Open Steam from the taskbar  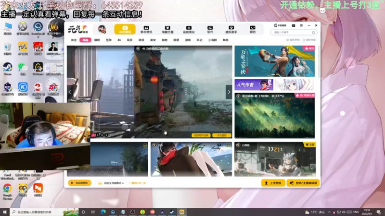coord(172,212)
